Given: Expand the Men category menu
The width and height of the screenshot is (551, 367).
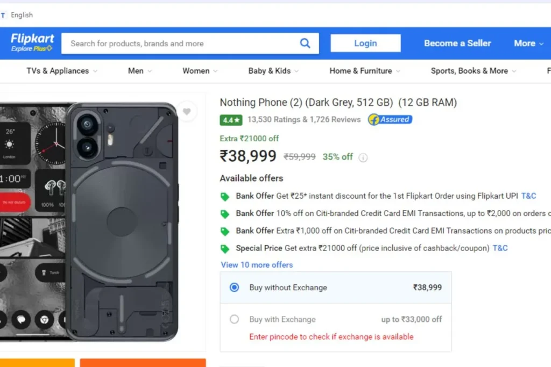Looking at the screenshot, I should tap(140, 71).
